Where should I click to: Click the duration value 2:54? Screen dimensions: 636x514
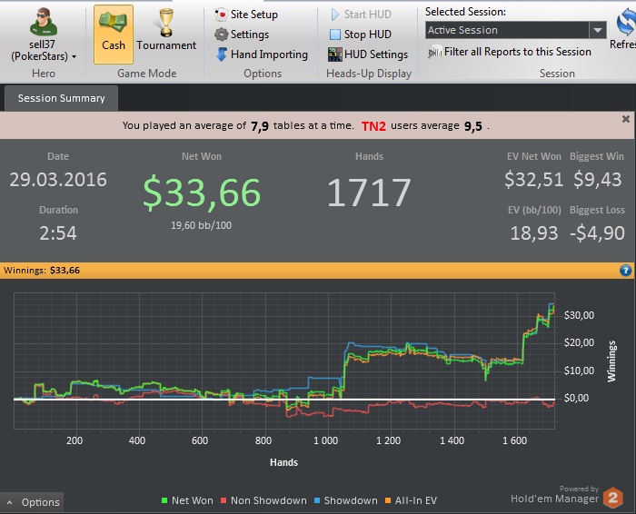point(58,233)
